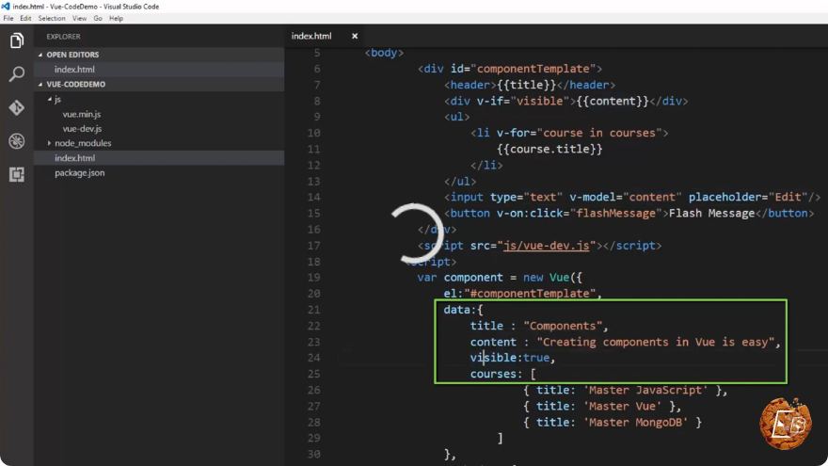Click the cookie logo watermark

coord(786,424)
